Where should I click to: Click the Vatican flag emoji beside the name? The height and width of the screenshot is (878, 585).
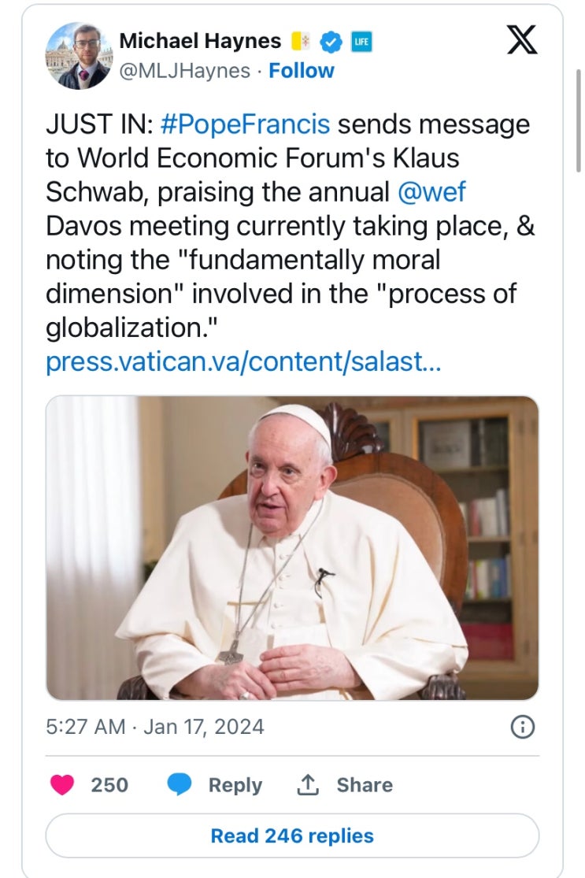coord(301,42)
